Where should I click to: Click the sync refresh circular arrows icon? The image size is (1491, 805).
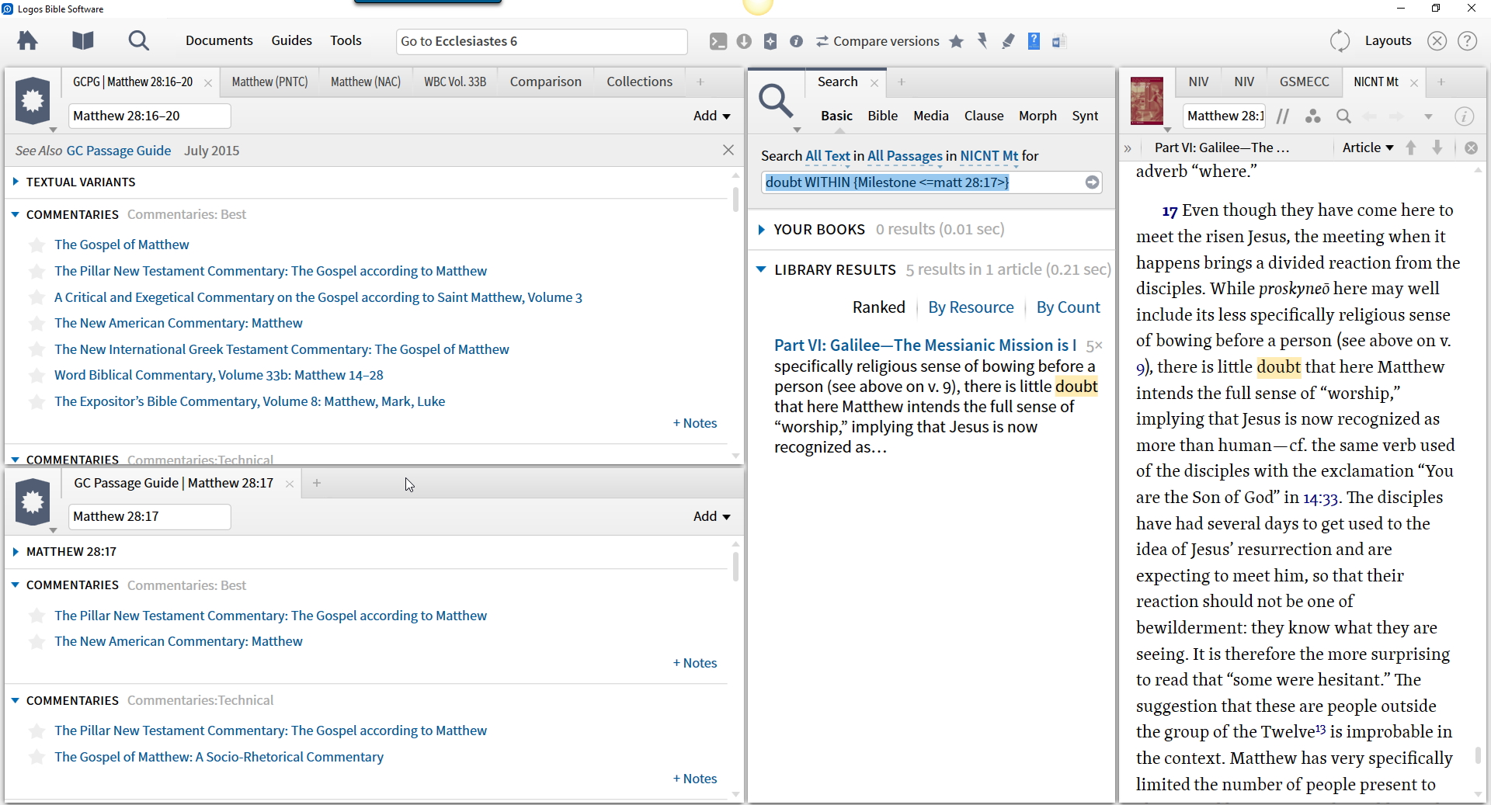pos(1340,41)
